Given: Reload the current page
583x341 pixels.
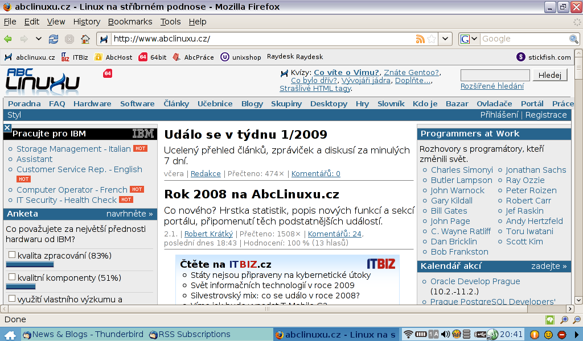Looking at the screenshot, I should point(54,39).
